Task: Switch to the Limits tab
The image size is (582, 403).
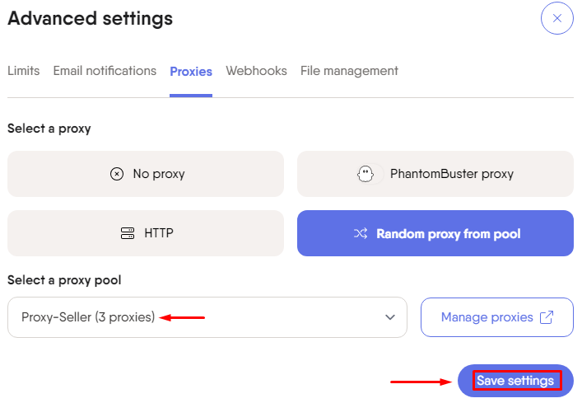Action: (23, 71)
